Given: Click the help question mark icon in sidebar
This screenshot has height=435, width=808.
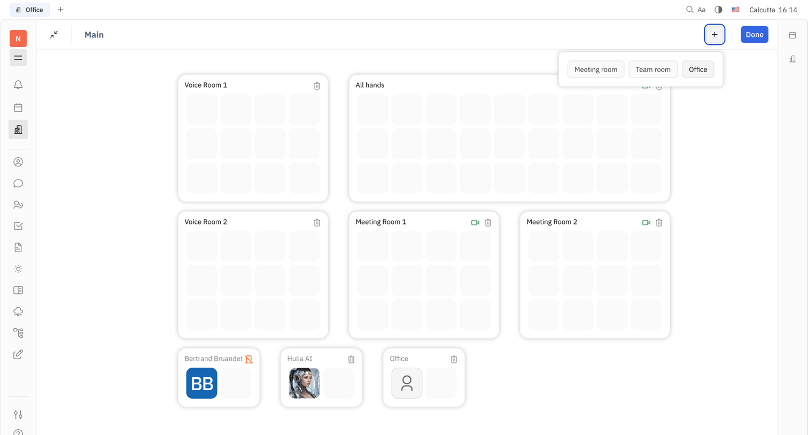Looking at the screenshot, I should pyautogui.click(x=18, y=432).
